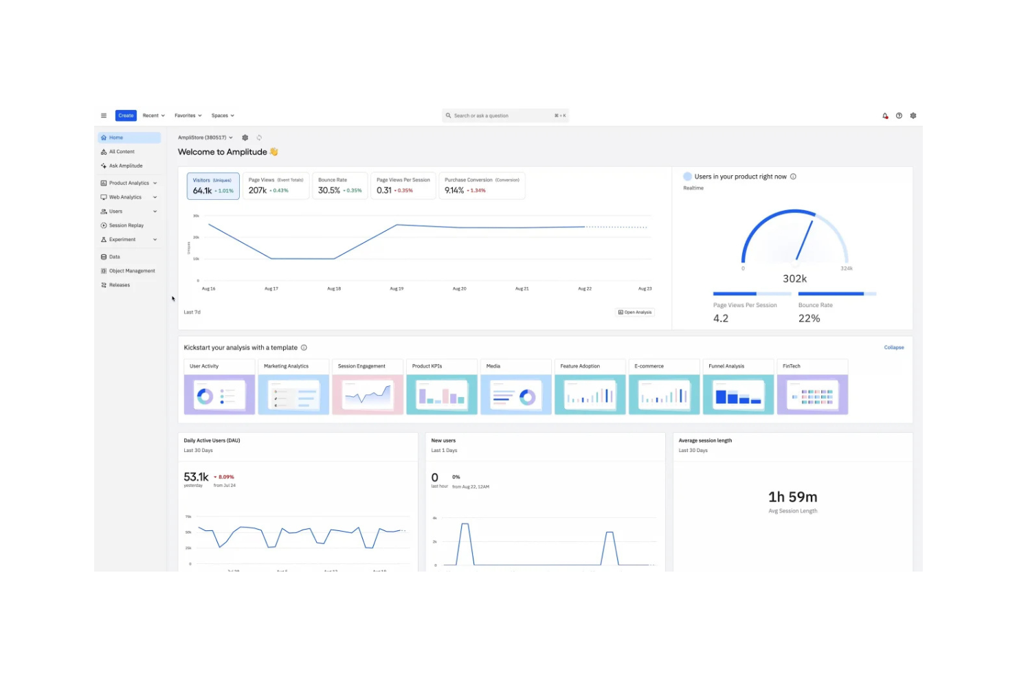Click the Open Analysis button
Image resolution: width=1017 pixels, height=678 pixels.
point(635,313)
